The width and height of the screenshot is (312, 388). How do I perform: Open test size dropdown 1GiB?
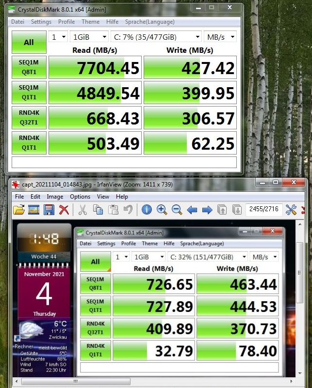89,37
